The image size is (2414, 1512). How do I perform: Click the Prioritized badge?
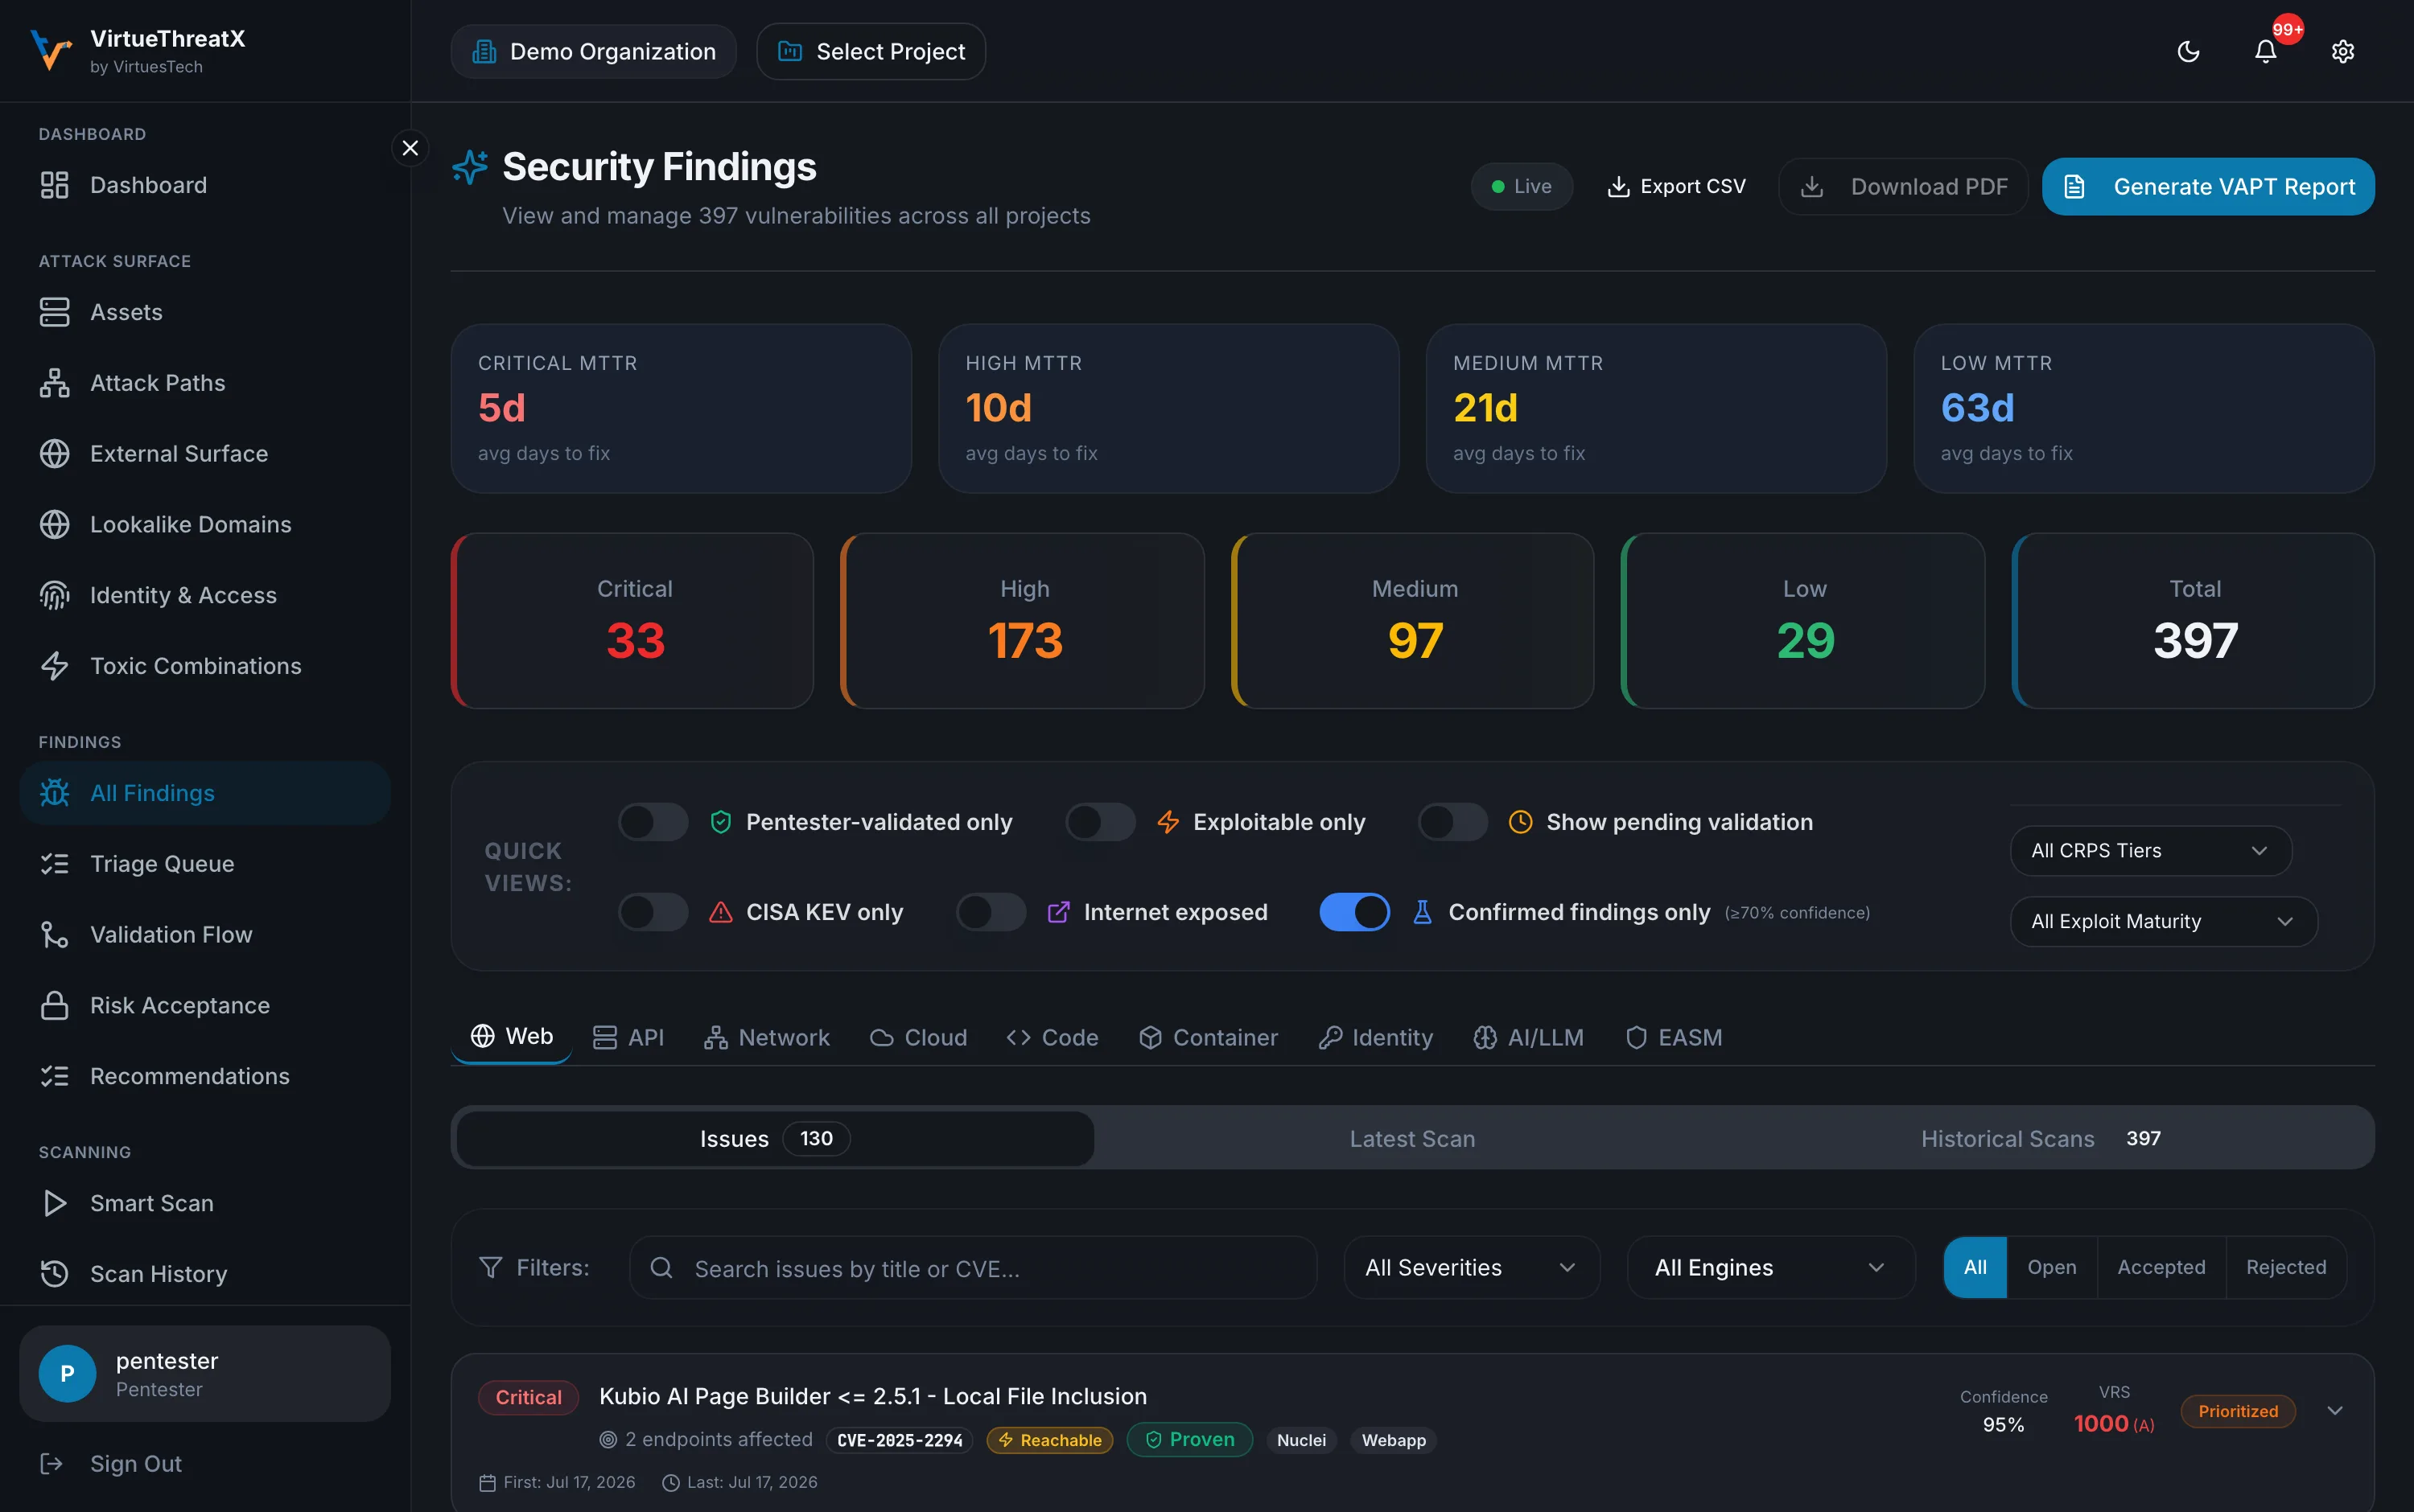pyautogui.click(x=2238, y=1412)
